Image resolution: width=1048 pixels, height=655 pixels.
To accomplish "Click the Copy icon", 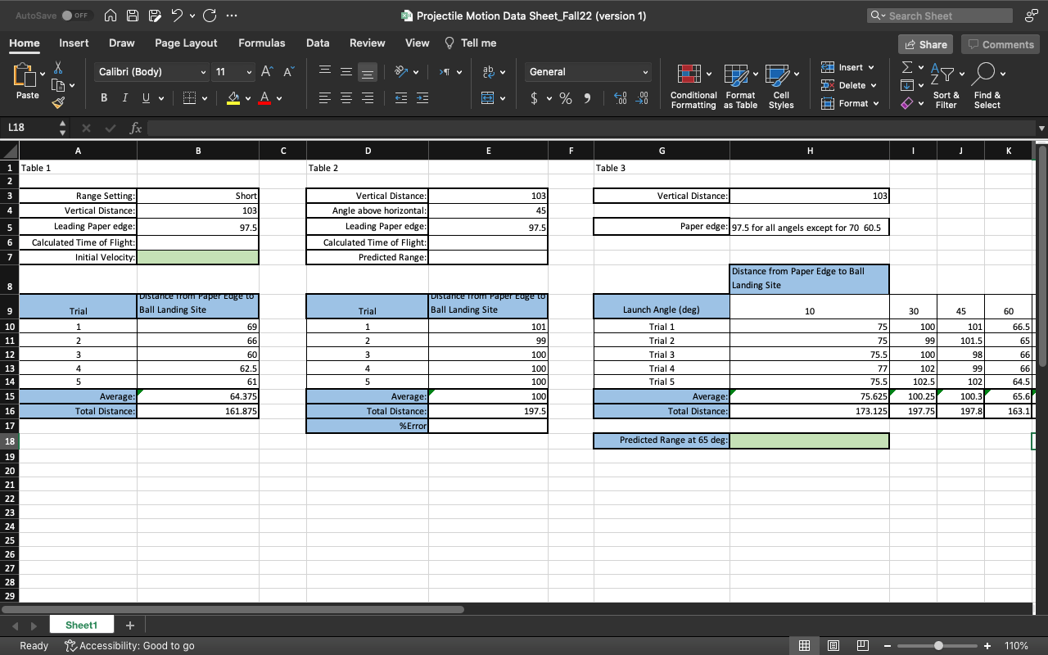I will (x=58, y=85).
